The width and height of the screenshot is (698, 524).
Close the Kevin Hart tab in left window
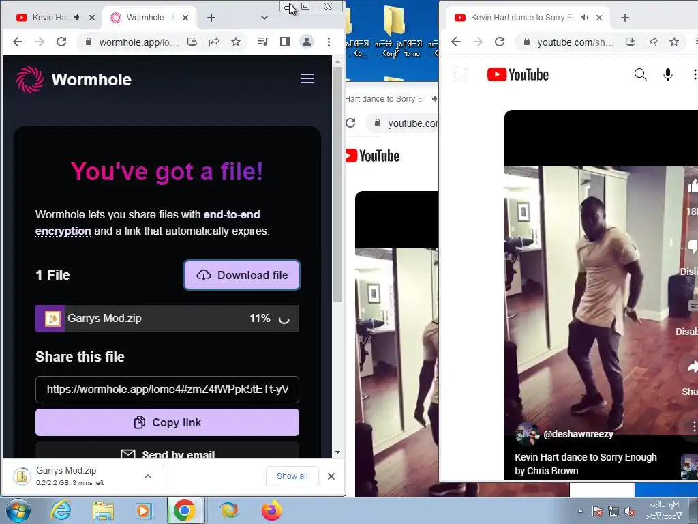click(92, 18)
